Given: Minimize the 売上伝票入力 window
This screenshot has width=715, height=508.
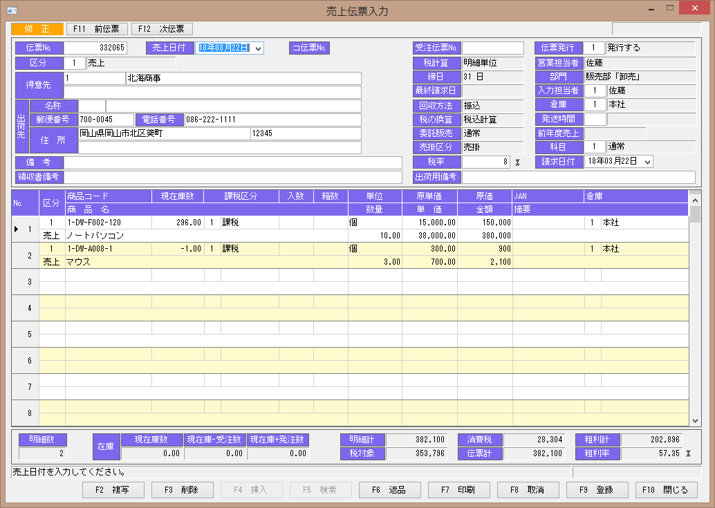Looking at the screenshot, I should click(x=651, y=9).
